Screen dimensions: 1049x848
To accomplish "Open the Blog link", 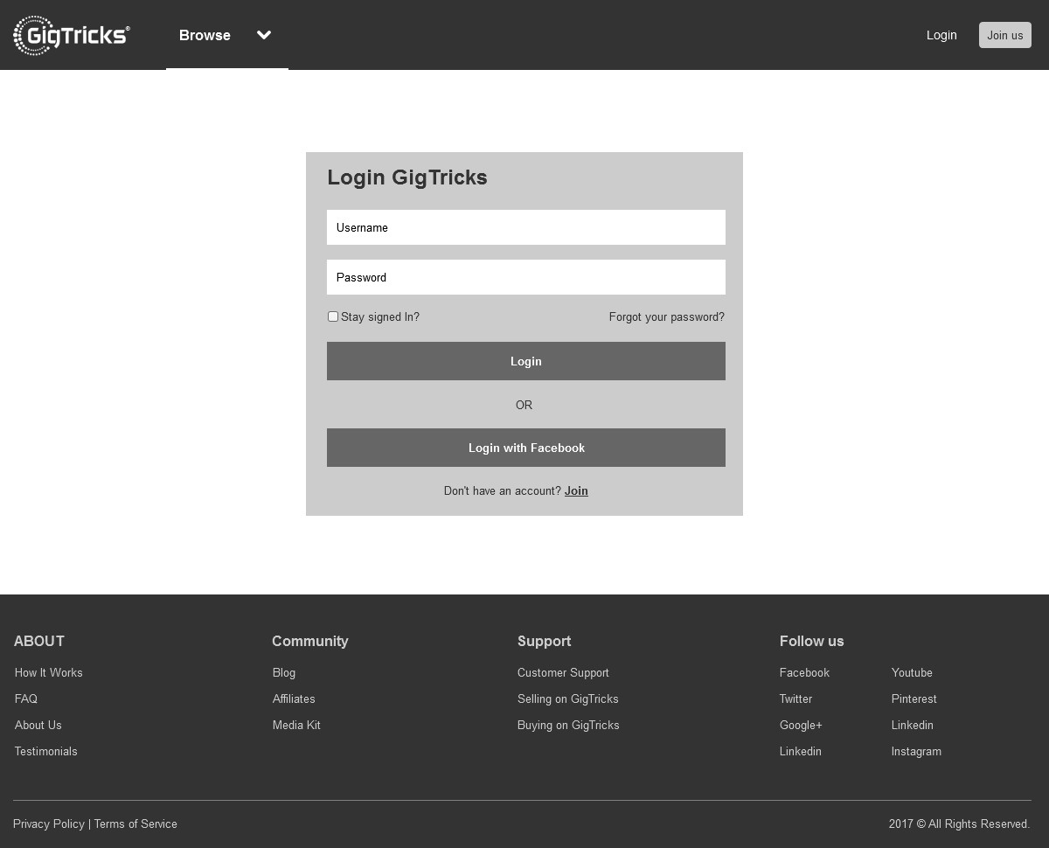I will [284, 672].
